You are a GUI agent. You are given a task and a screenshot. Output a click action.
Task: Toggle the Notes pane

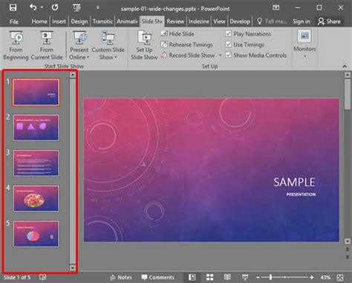(x=121, y=277)
